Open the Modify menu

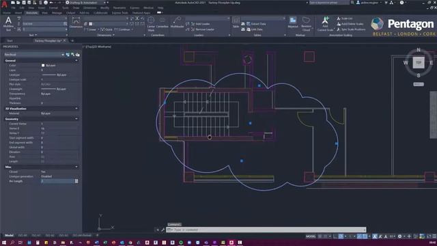tap(104, 8)
